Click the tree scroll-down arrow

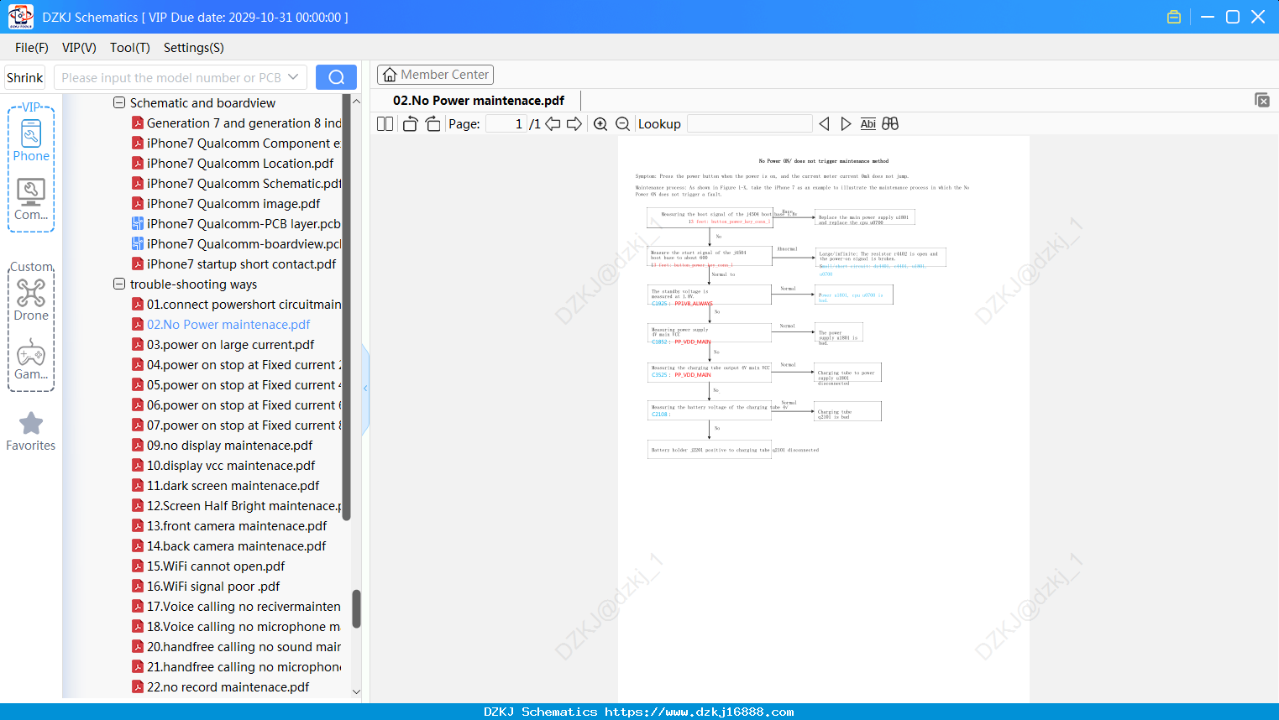tap(356, 692)
